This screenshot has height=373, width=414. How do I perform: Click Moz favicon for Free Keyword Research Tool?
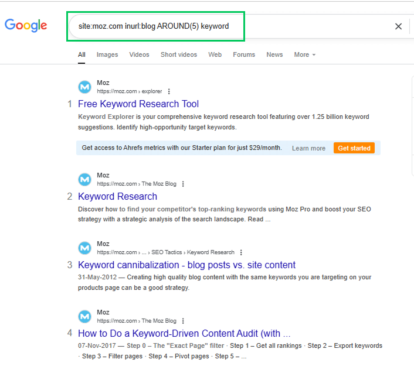(85, 87)
